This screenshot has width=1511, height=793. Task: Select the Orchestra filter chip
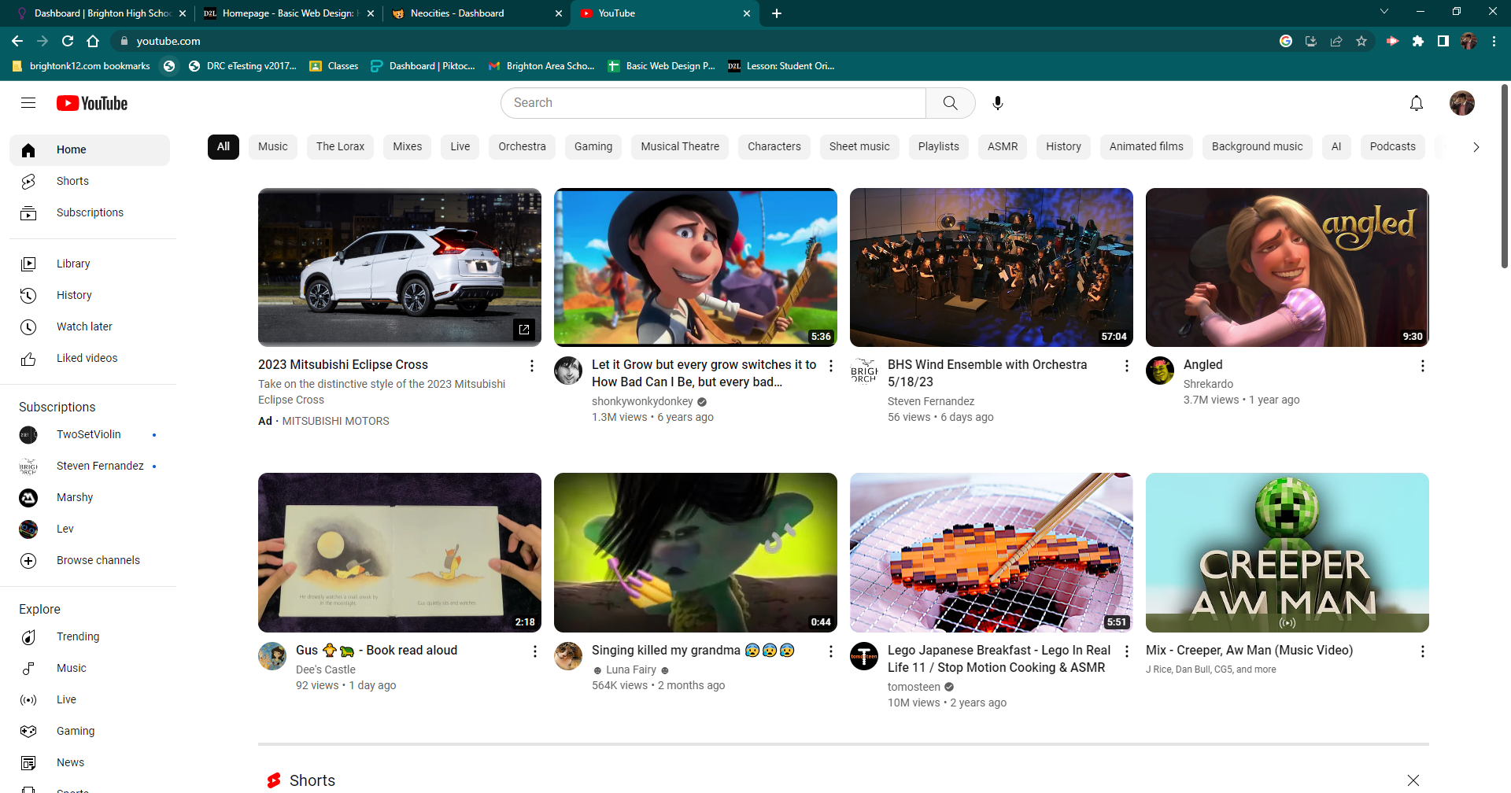[522, 146]
